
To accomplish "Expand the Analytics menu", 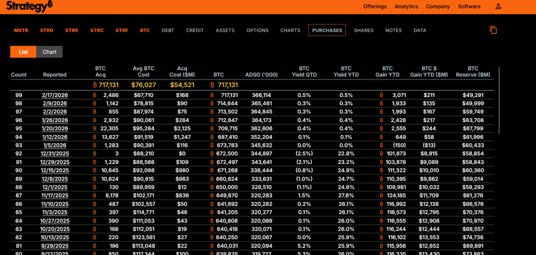I will (406, 7).
